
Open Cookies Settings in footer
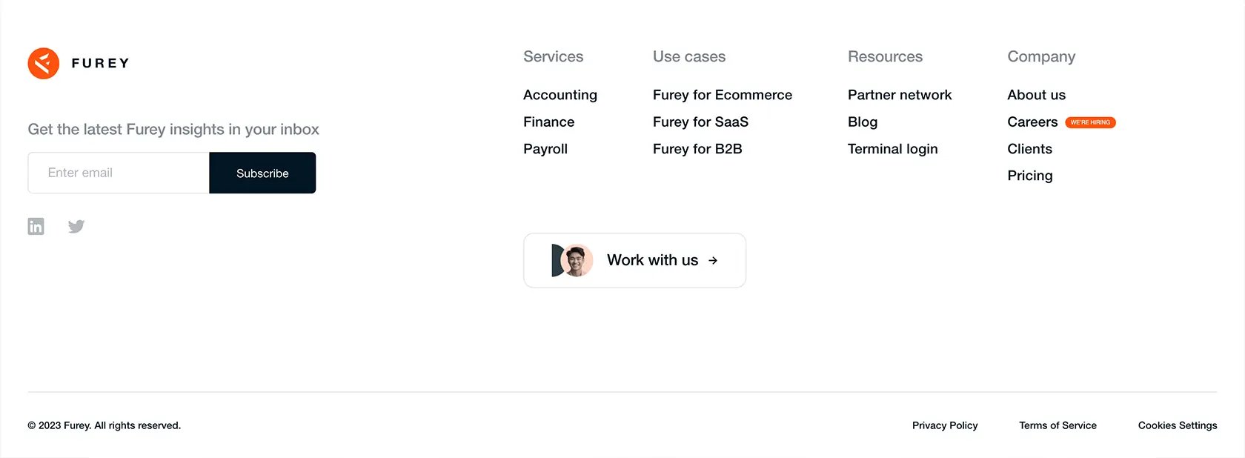click(1178, 425)
